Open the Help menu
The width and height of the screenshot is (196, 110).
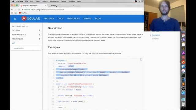click(x=79, y=1)
